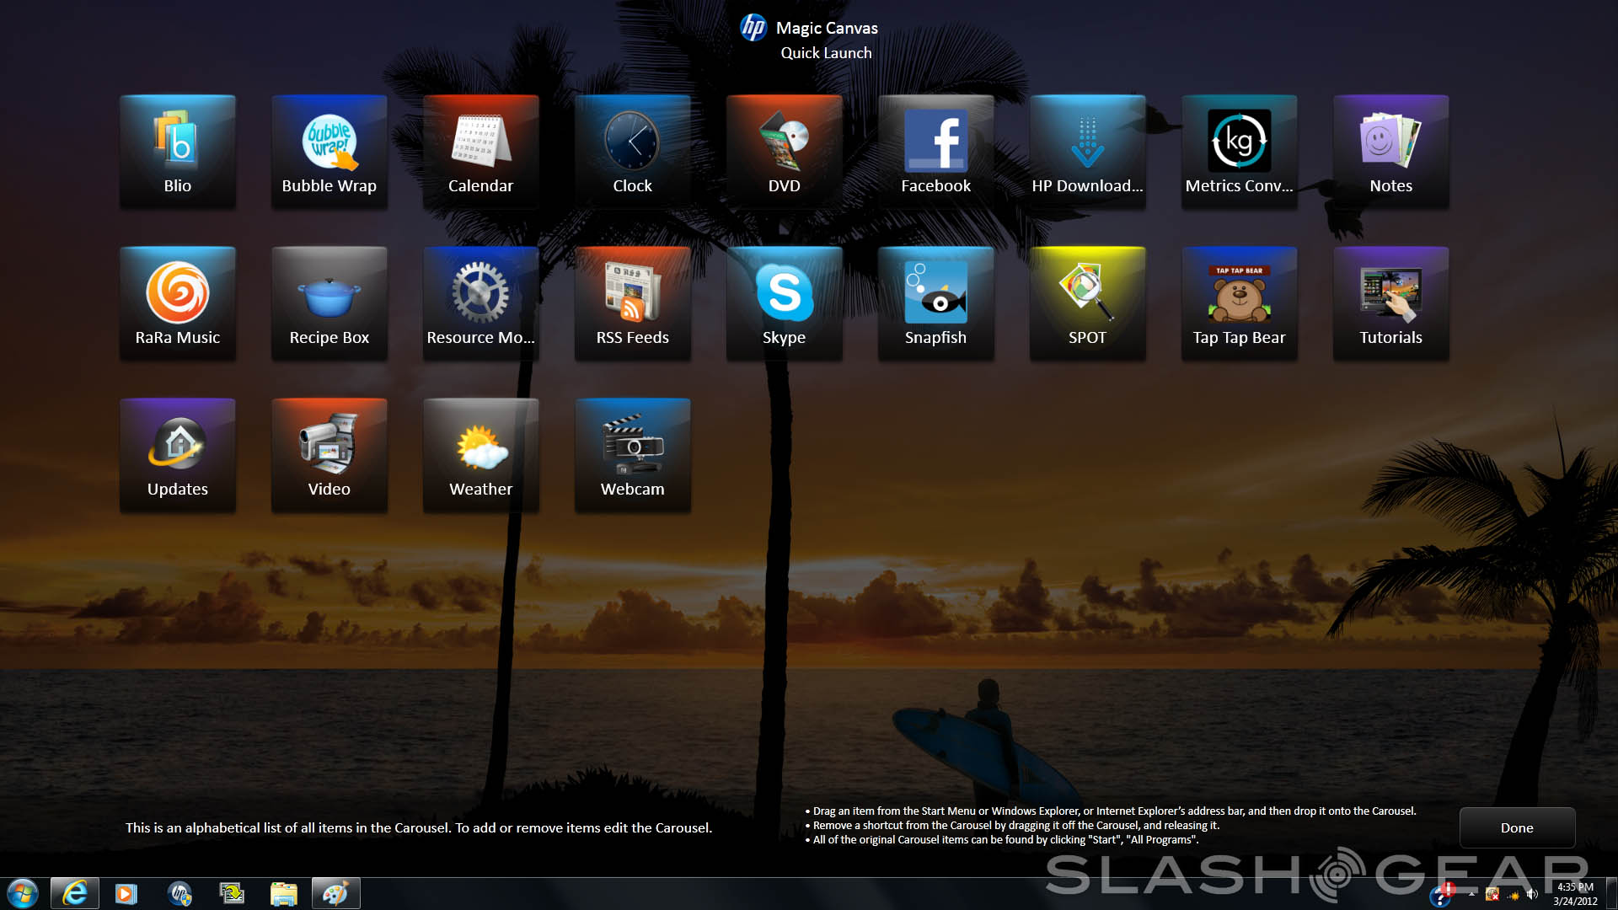Click the Windows Start button
The height and width of the screenshot is (910, 1618).
23,893
